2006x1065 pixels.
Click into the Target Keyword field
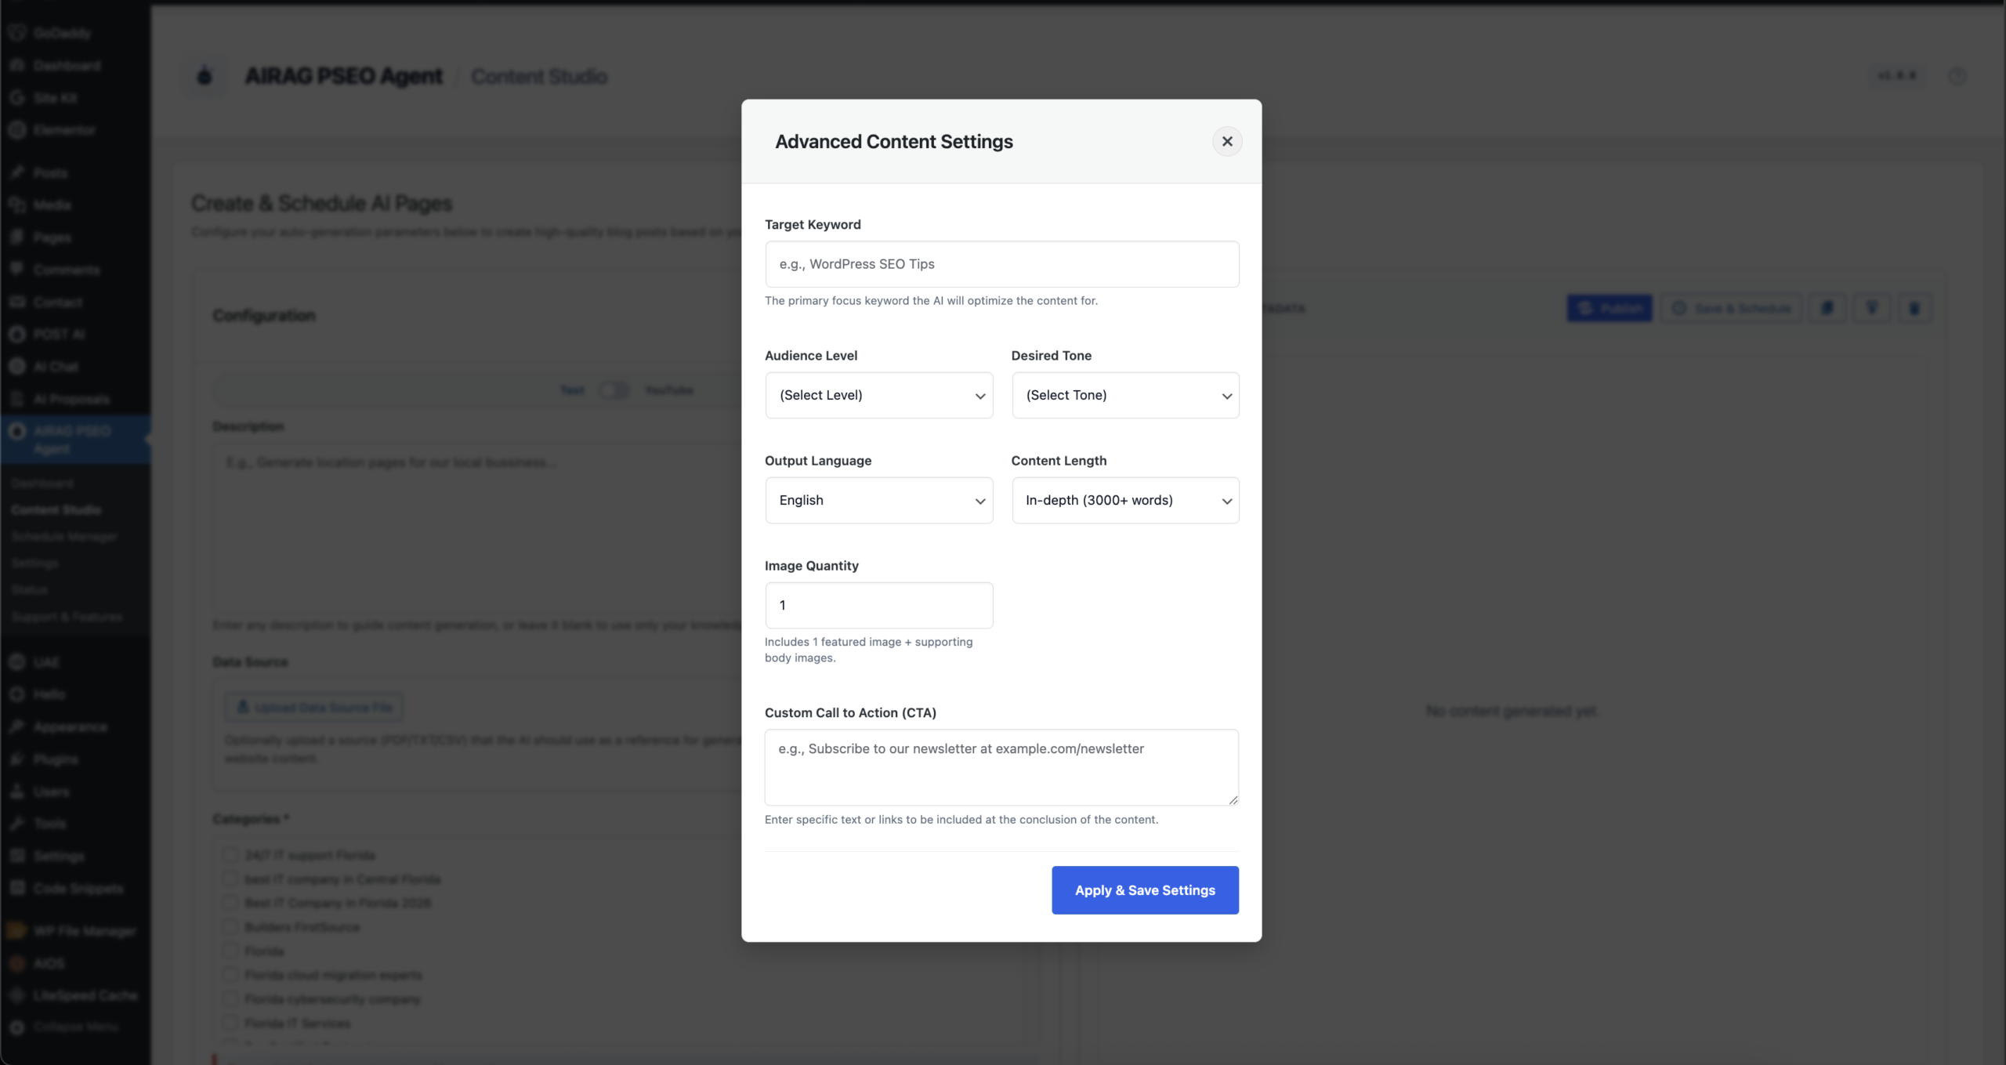click(x=1002, y=264)
